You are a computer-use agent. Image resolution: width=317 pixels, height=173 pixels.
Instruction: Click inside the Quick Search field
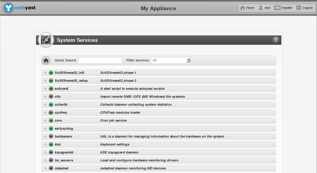pyautogui.click(x=100, y=60)
